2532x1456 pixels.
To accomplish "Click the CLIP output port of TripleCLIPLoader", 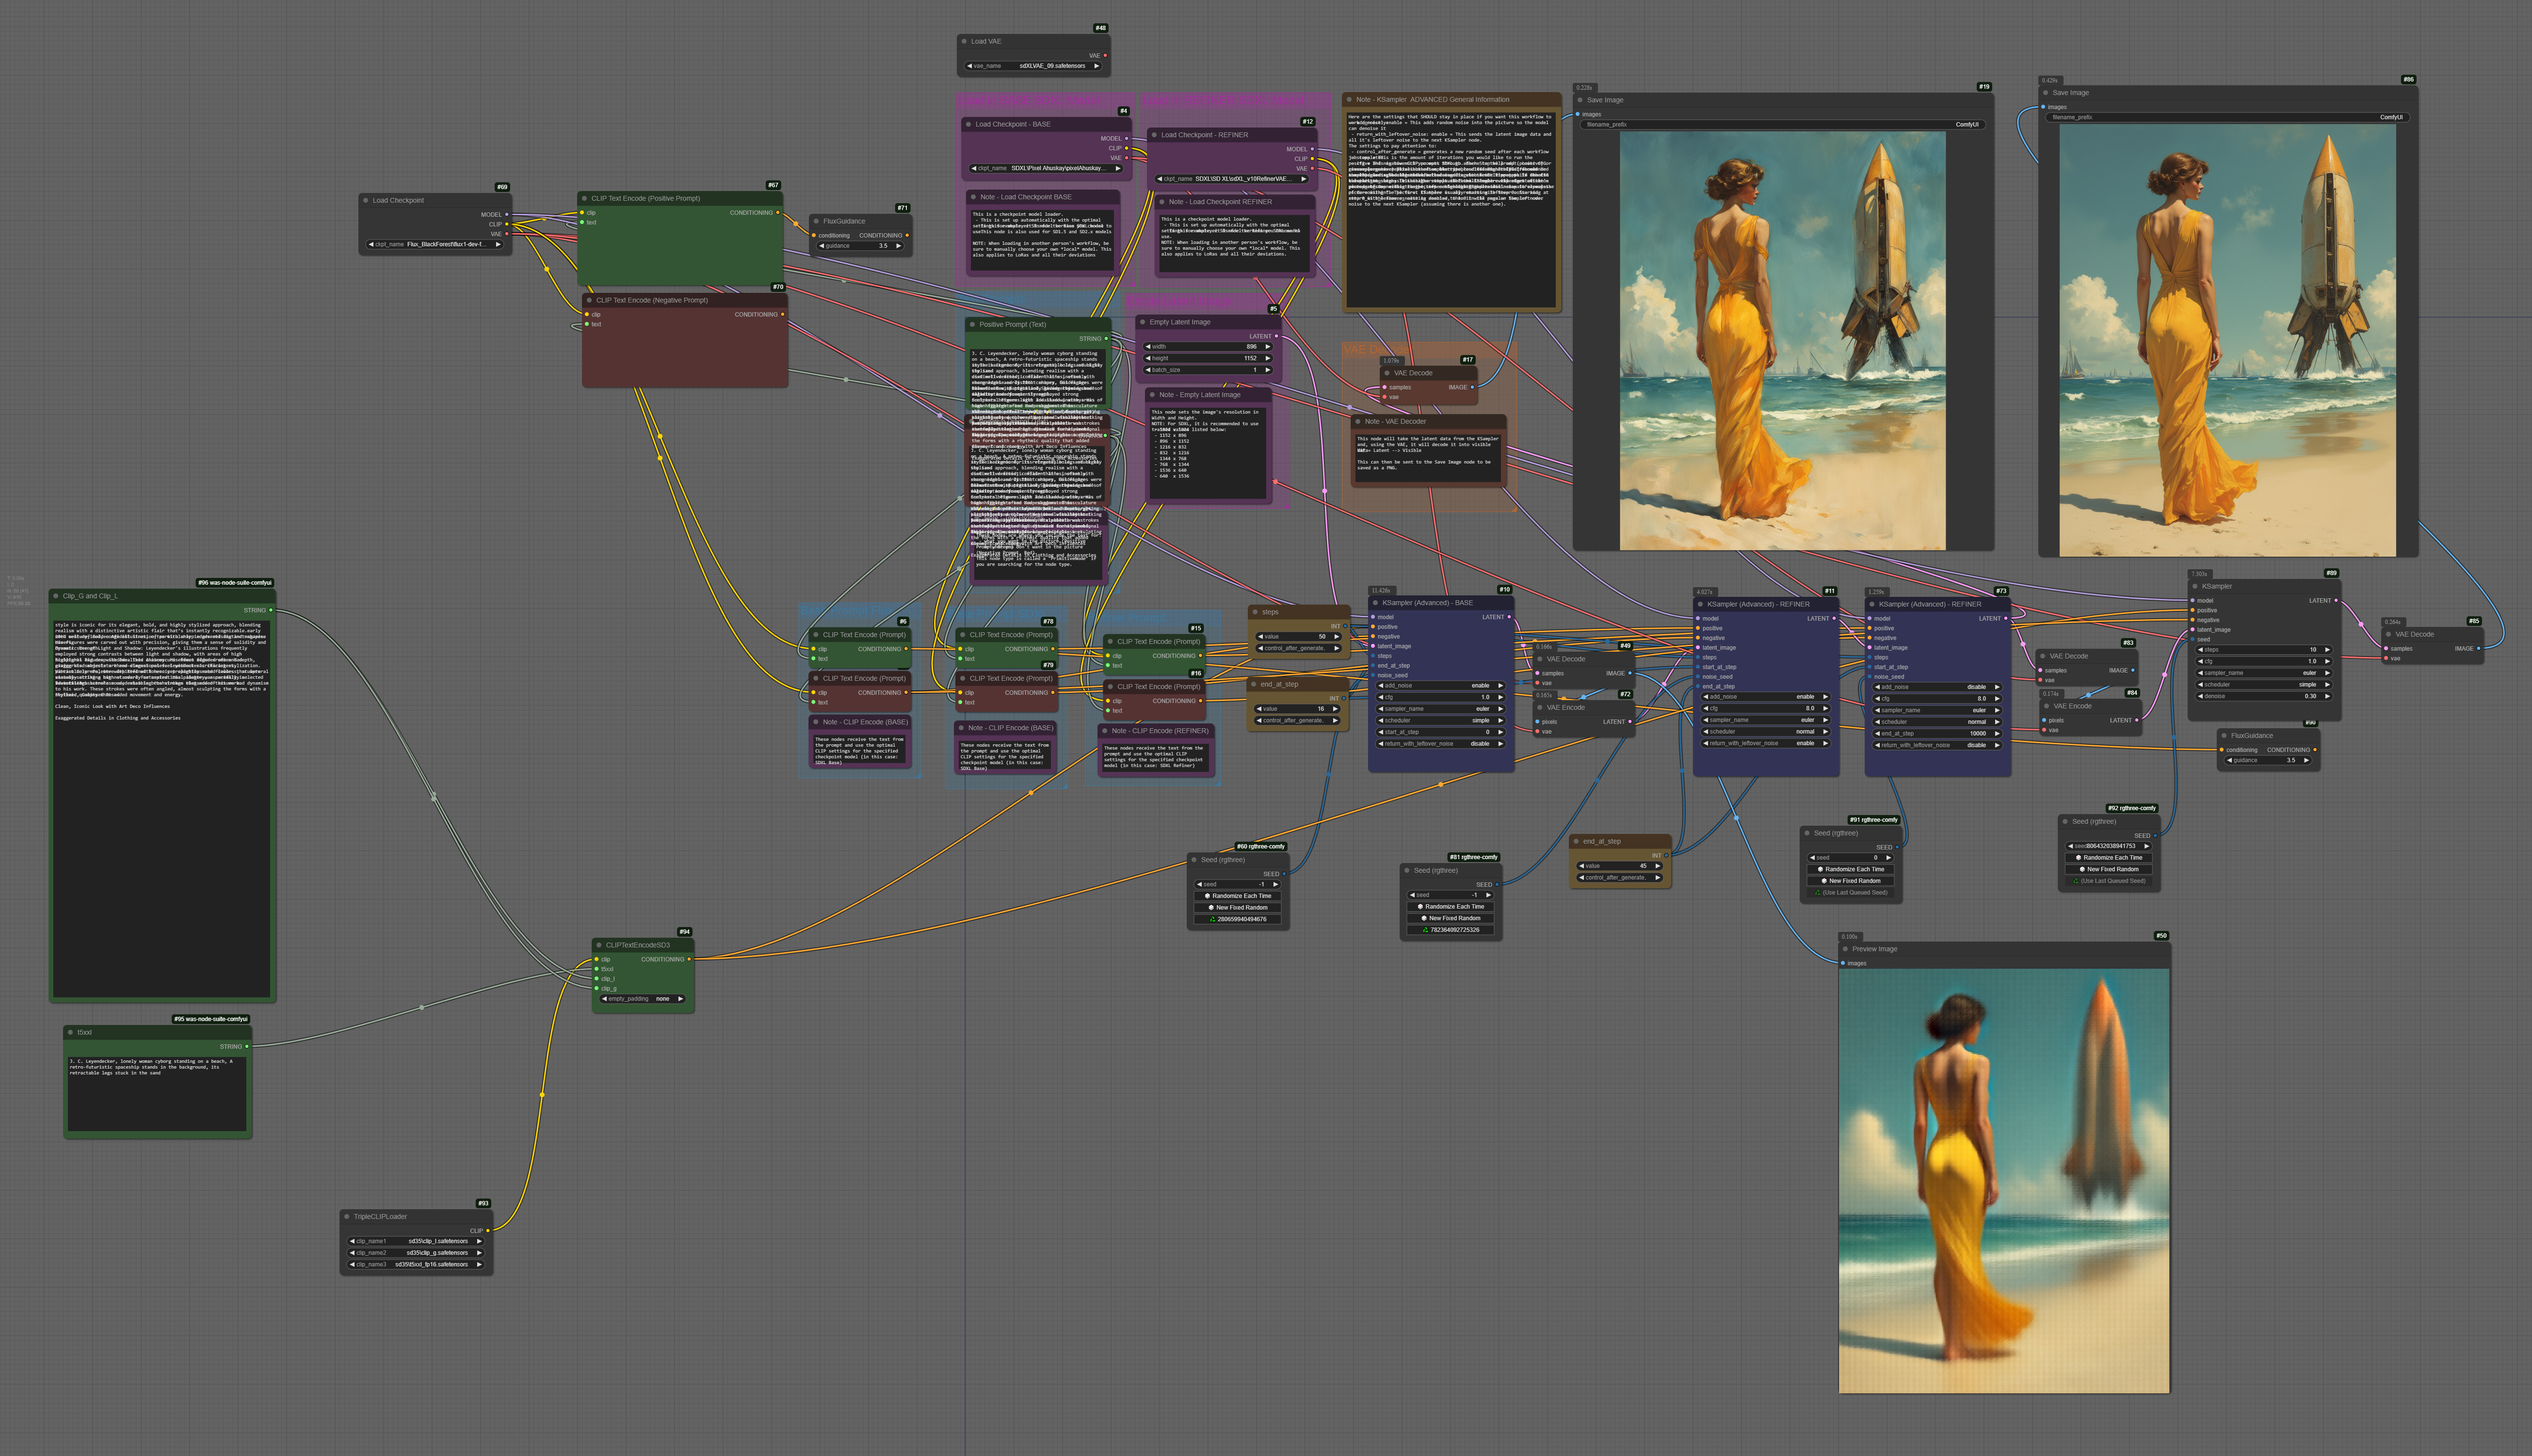I will point(488,1231).
